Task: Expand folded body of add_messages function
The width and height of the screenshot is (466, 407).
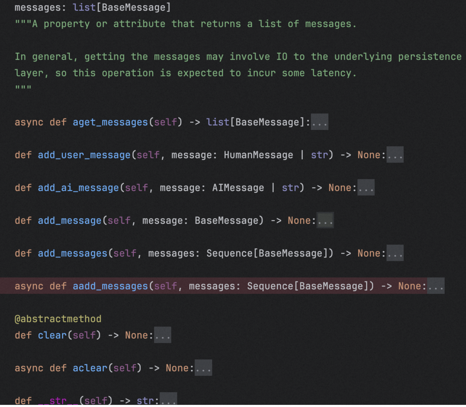Action: point(395,253)
